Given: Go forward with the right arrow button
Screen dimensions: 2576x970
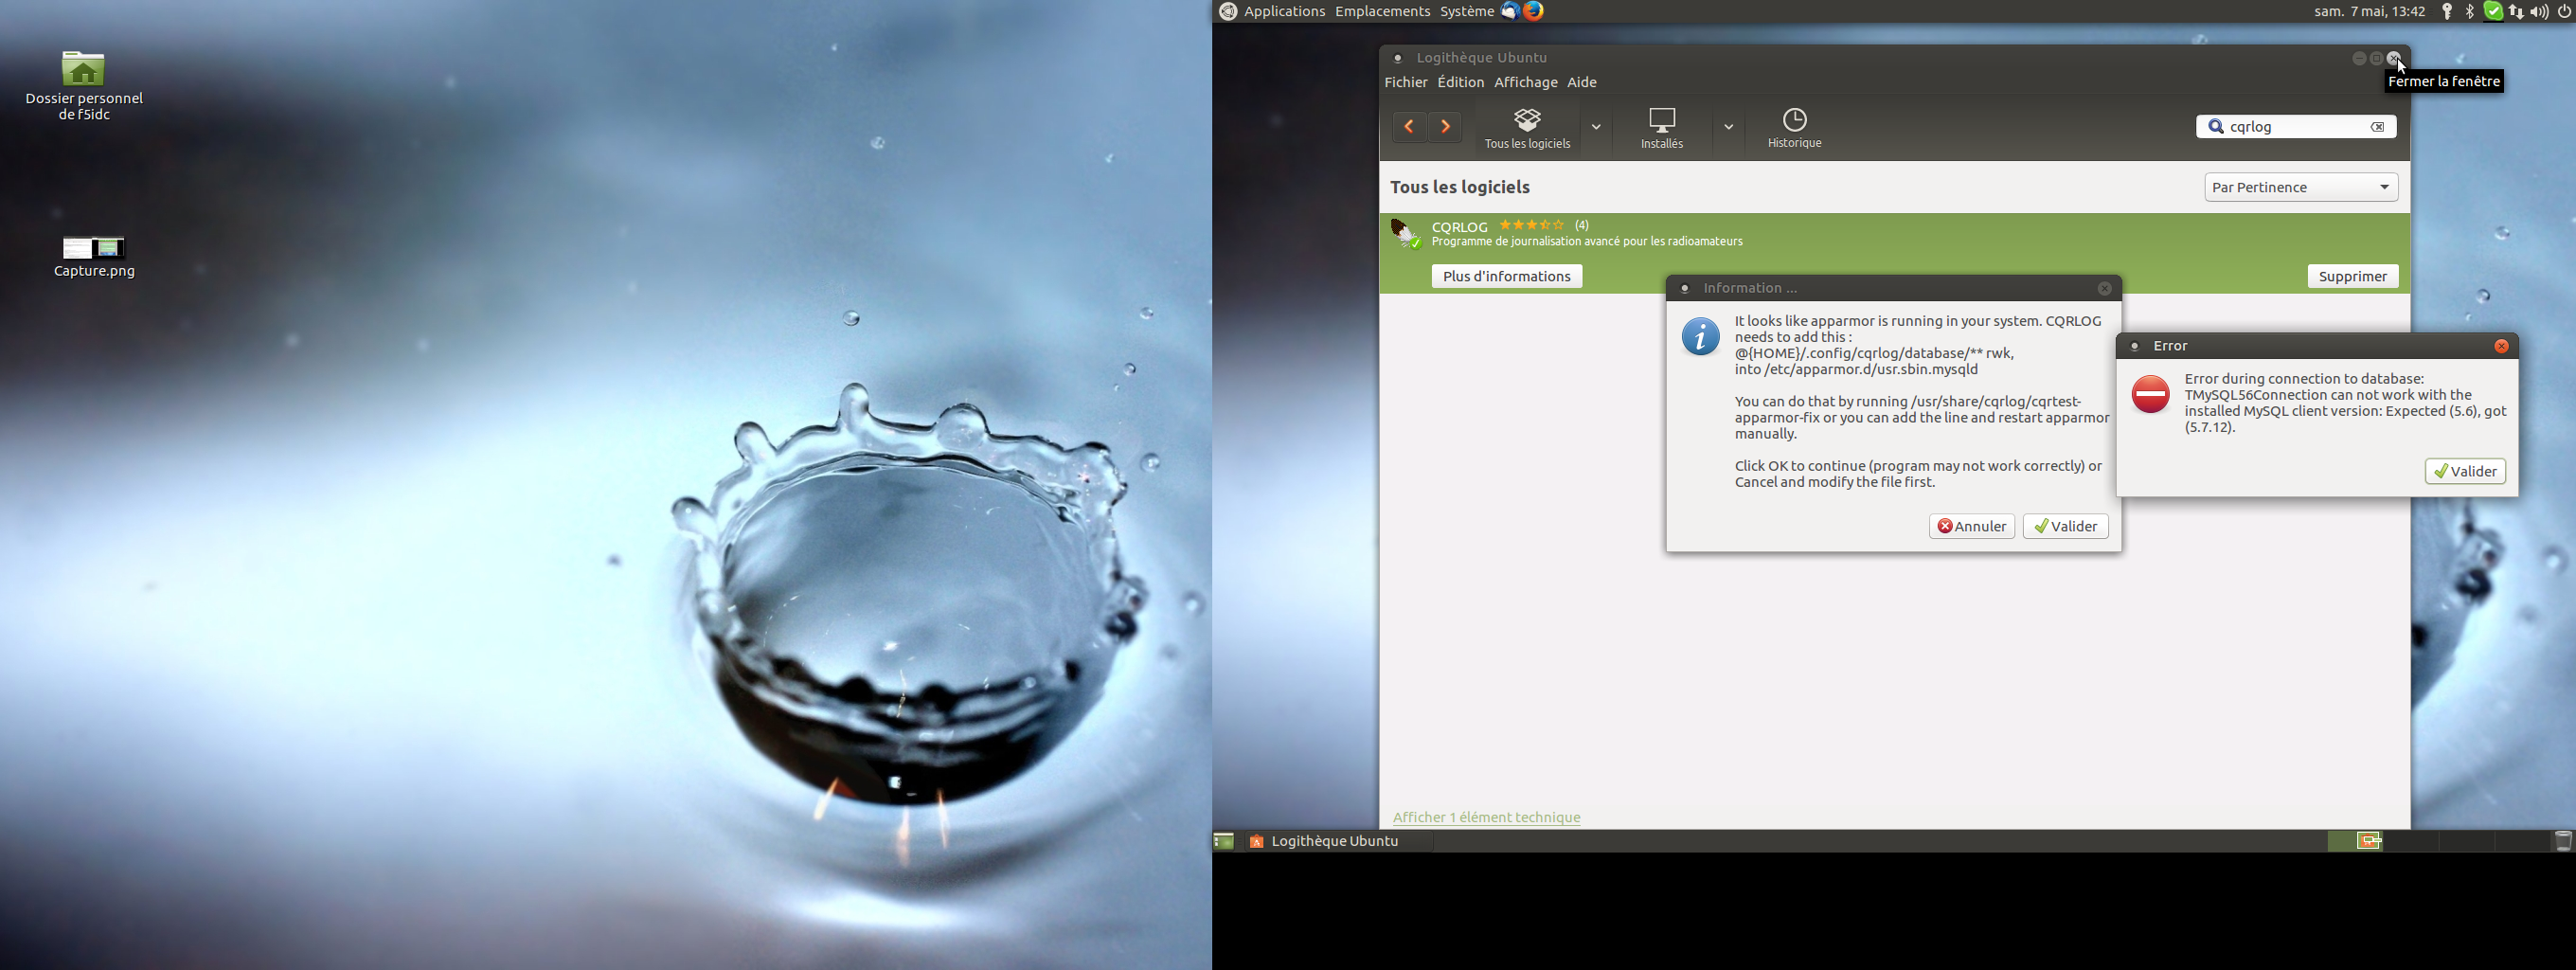Looking at the screenshot, I should [x=1445, y=127].
